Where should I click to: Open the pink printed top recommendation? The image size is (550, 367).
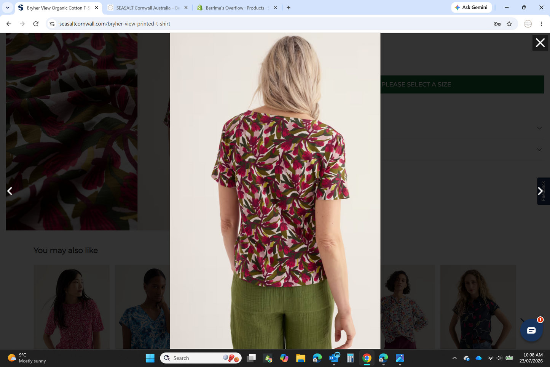(72, 307)
